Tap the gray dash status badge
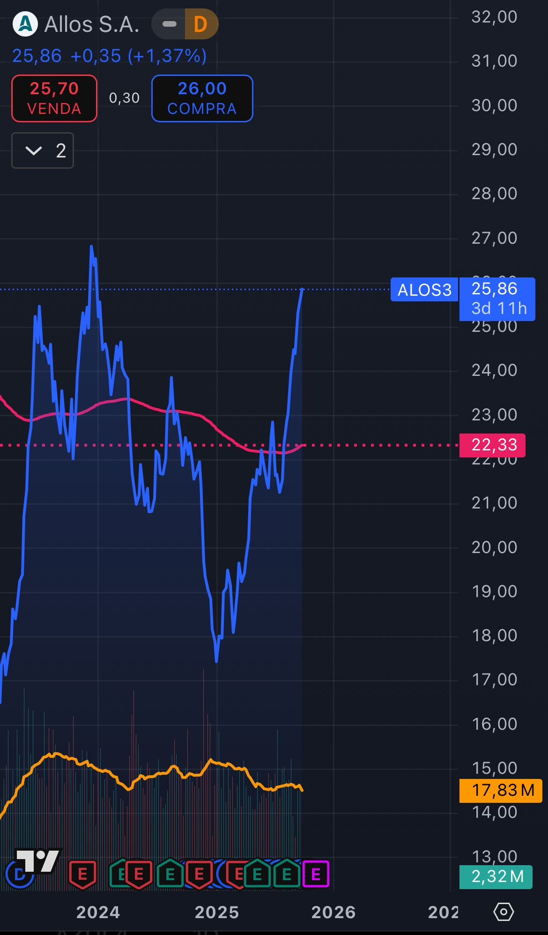This screenshot has width=548, height=935. [169, 24]
